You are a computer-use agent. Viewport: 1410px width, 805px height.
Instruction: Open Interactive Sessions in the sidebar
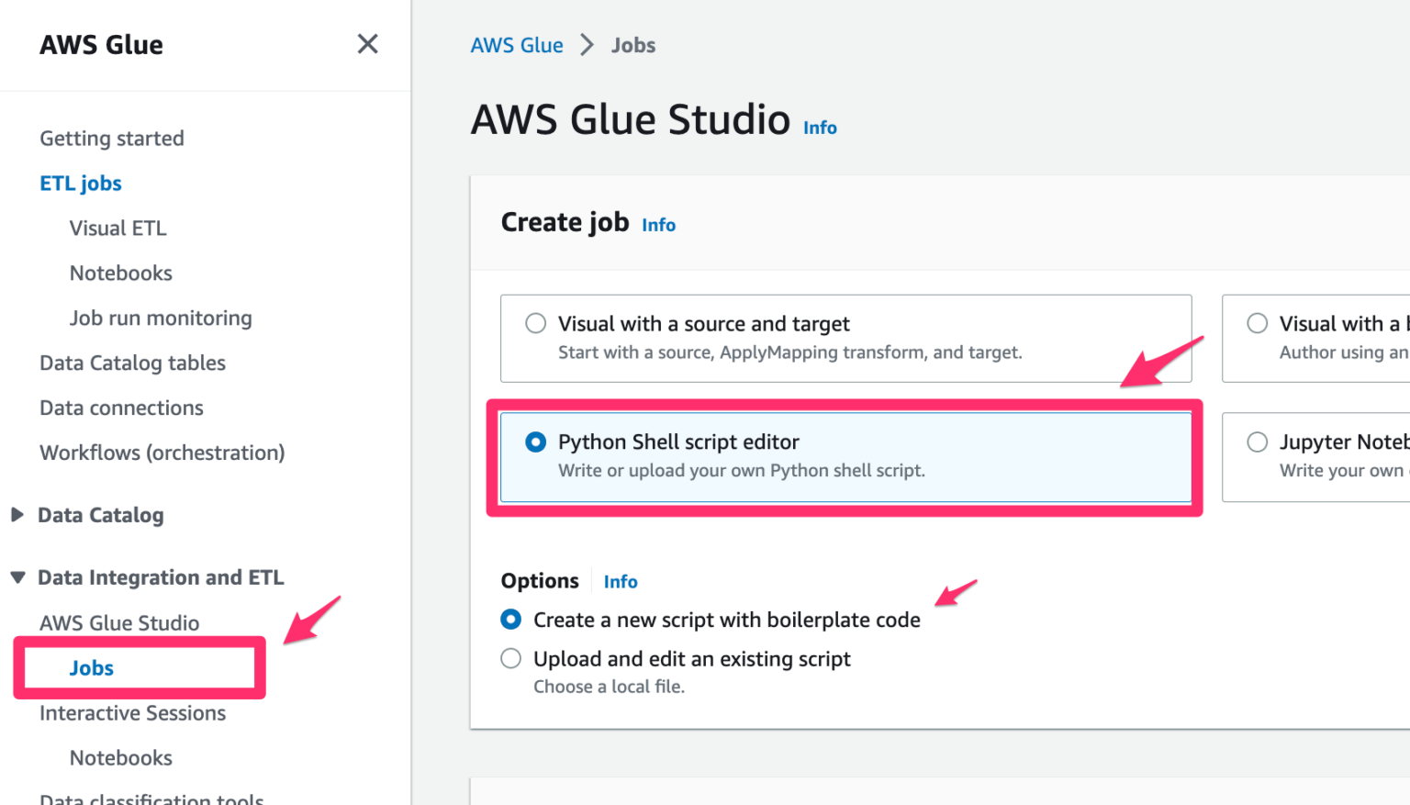point(133,713)
